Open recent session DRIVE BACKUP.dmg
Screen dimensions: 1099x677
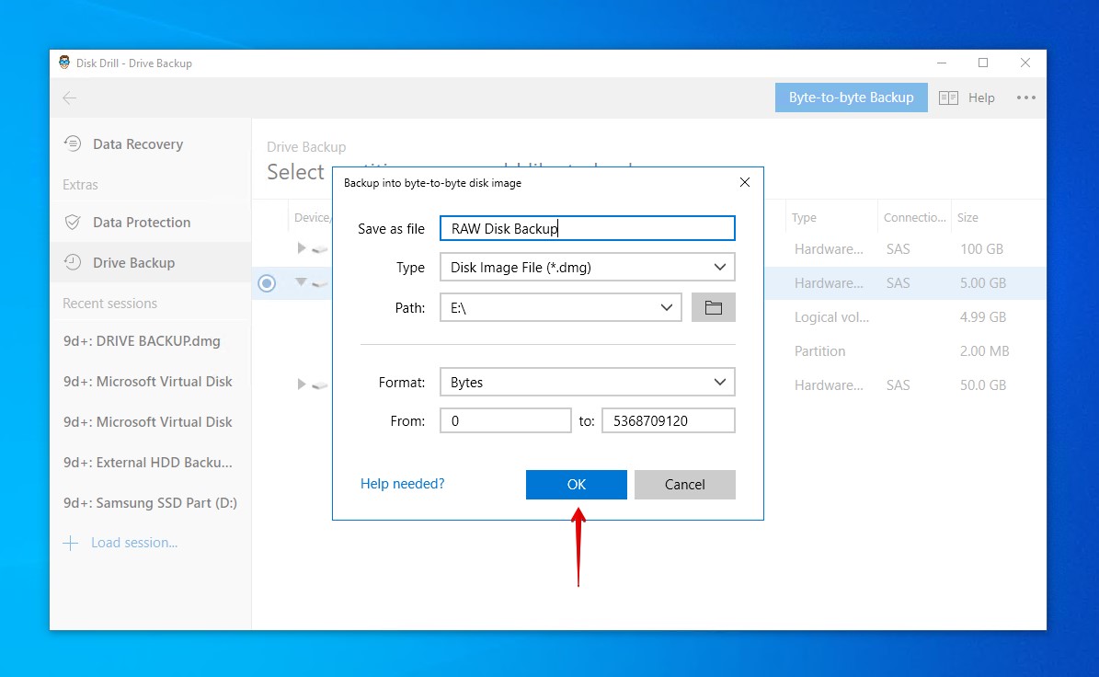coord(142,341)
